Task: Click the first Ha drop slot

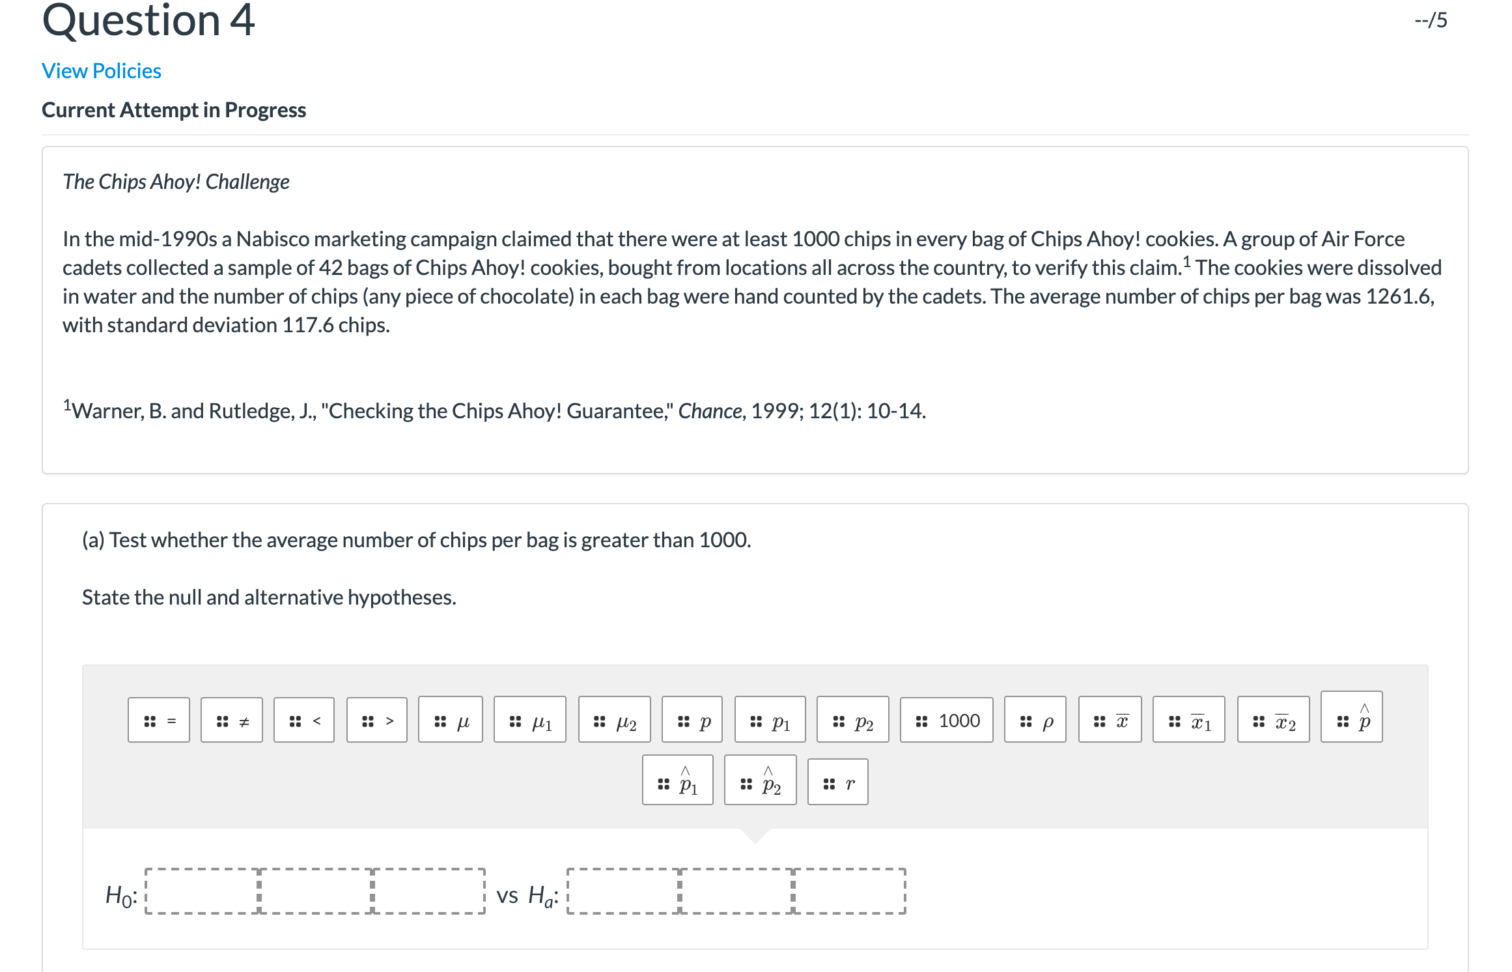Action: pos(623,891)
